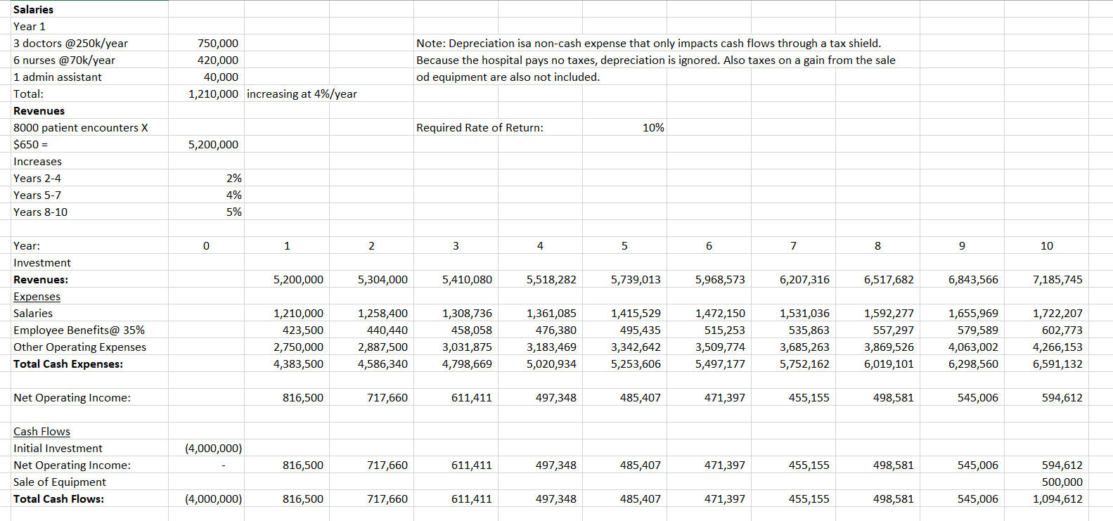
Task: Select the Required Rate of Return 10% cell
Action: (653, 127)
